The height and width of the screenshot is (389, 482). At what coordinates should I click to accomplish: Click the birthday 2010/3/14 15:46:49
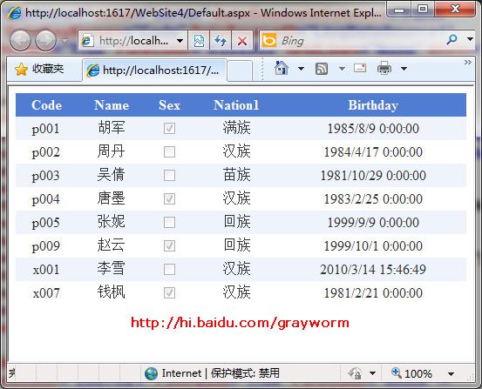373,269
